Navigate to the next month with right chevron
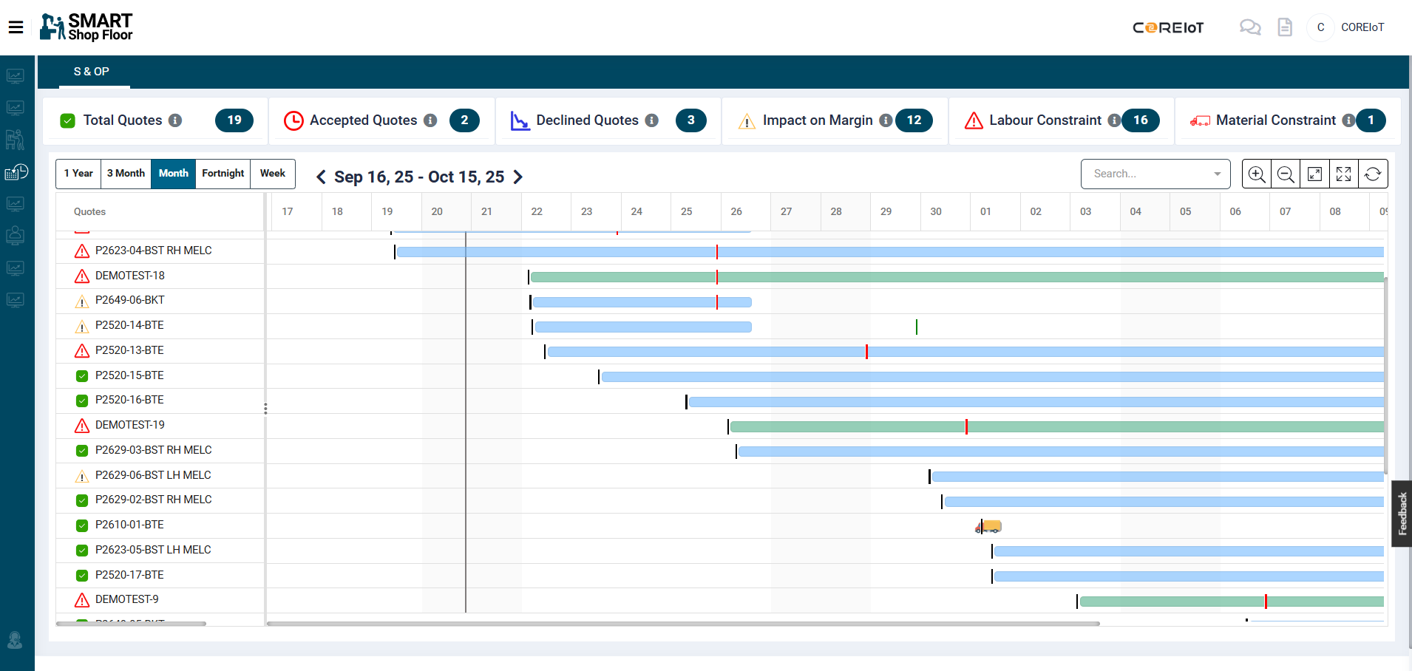The width and height of the screenshot is (1412, 671). (518, 177)
